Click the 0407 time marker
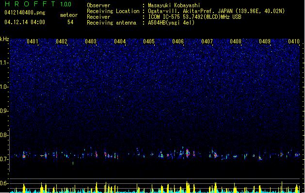 pos(207,41)
